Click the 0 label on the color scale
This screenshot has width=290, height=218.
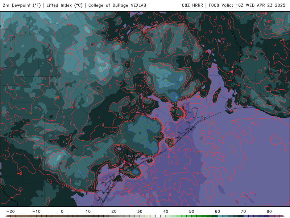62,211
